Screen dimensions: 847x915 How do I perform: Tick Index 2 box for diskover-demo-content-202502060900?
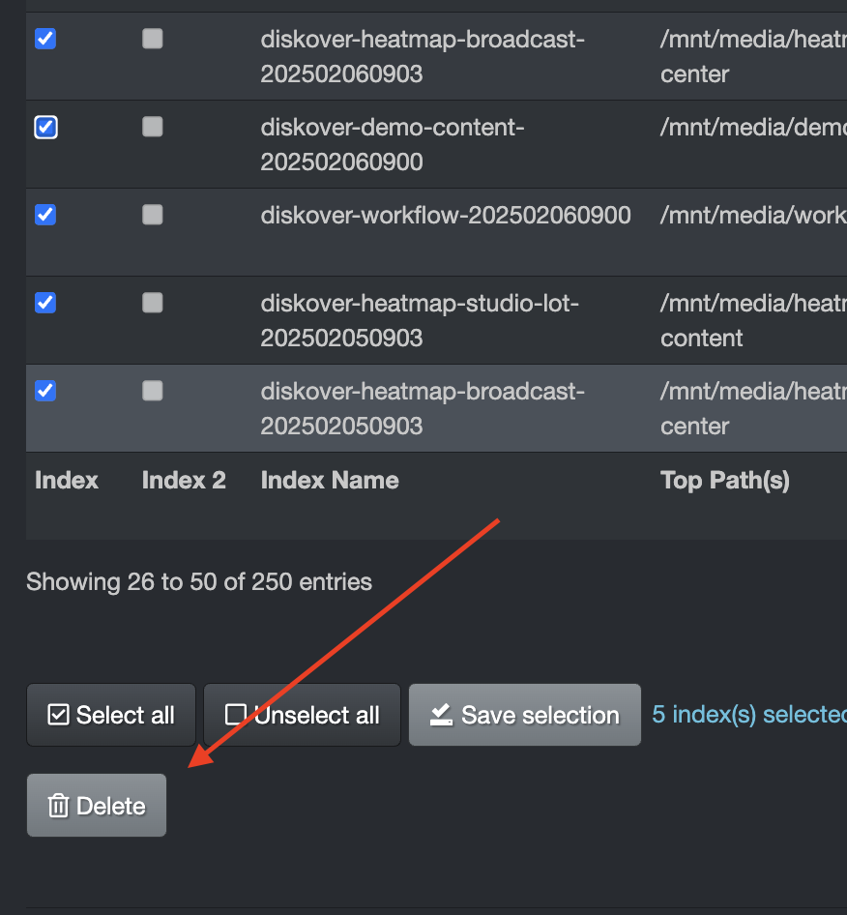pos(152,127)
